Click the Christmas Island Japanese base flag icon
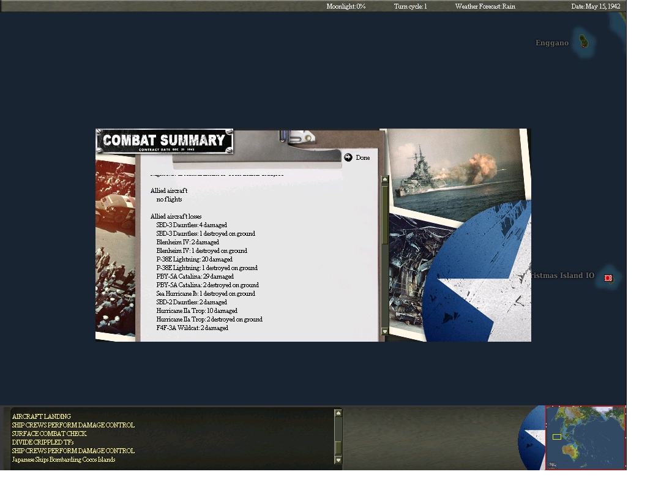 point(608,278)
